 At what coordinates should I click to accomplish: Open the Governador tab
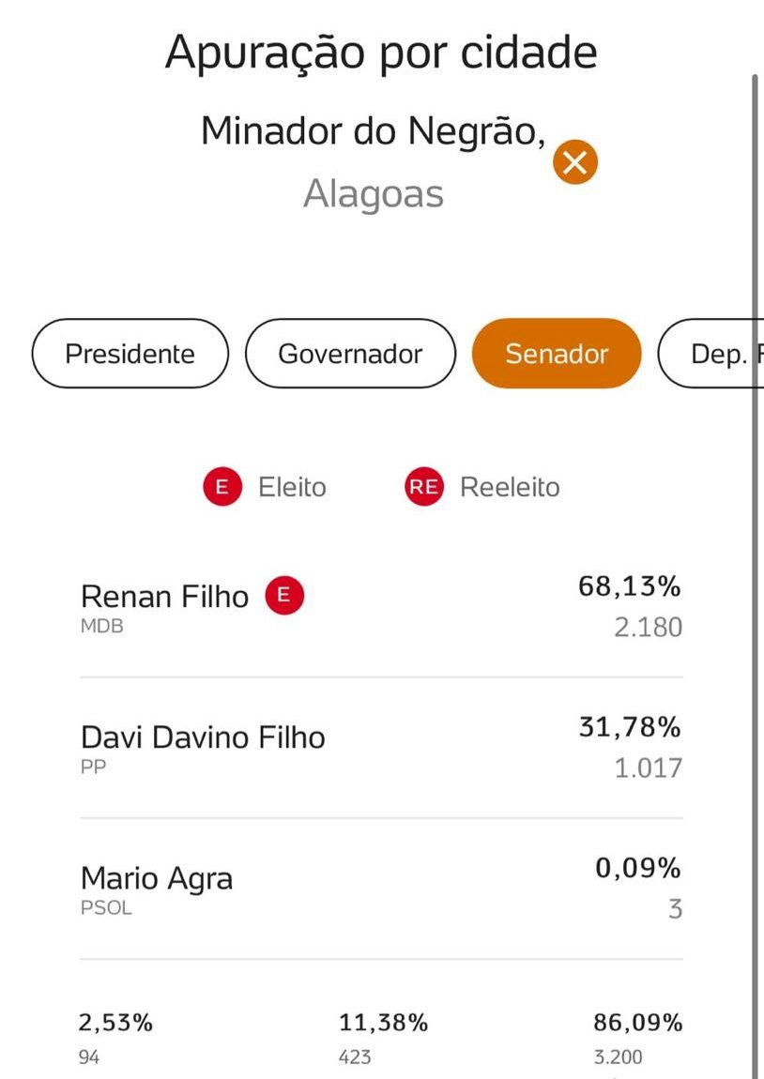pos(350,354)
